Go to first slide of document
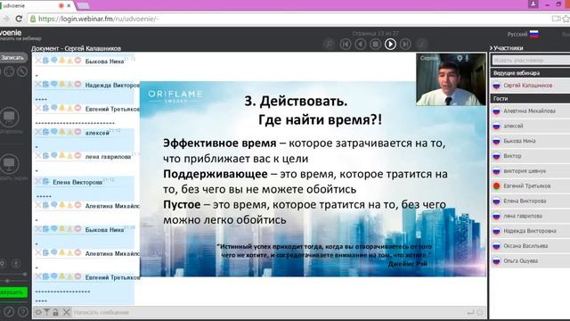 click(346, 44)
